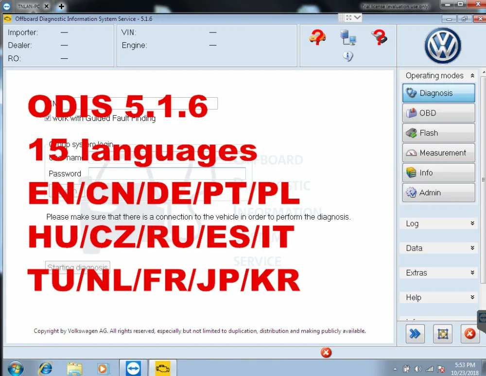Collapse the Operating modes section

pos(472,76)
